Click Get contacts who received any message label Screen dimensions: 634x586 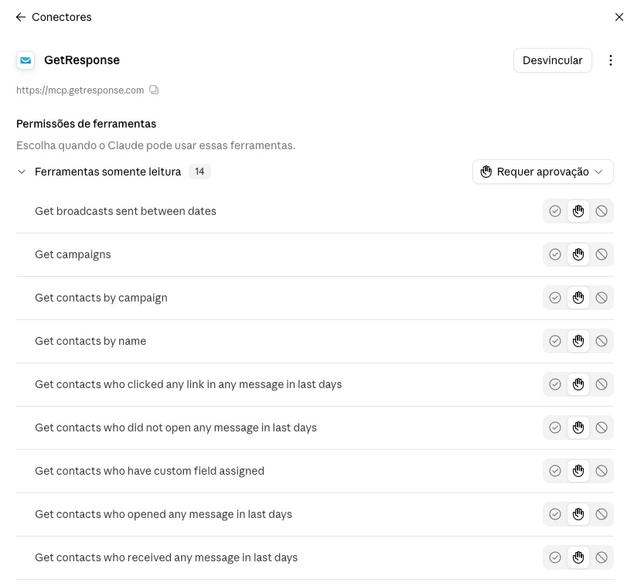(x=166, y=557)
